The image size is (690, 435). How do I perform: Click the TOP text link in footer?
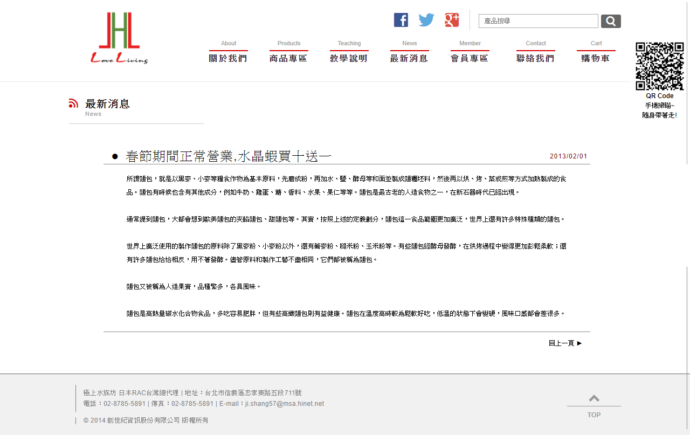coord(594,415)
